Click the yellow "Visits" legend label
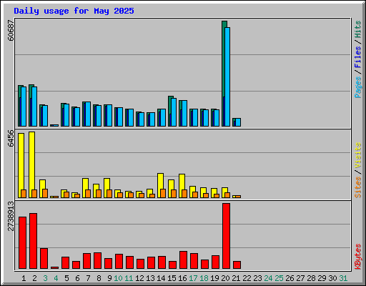 point(358,155)
